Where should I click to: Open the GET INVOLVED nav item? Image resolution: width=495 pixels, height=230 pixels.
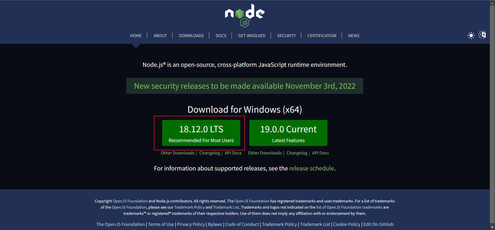click(x=252, y=36)
